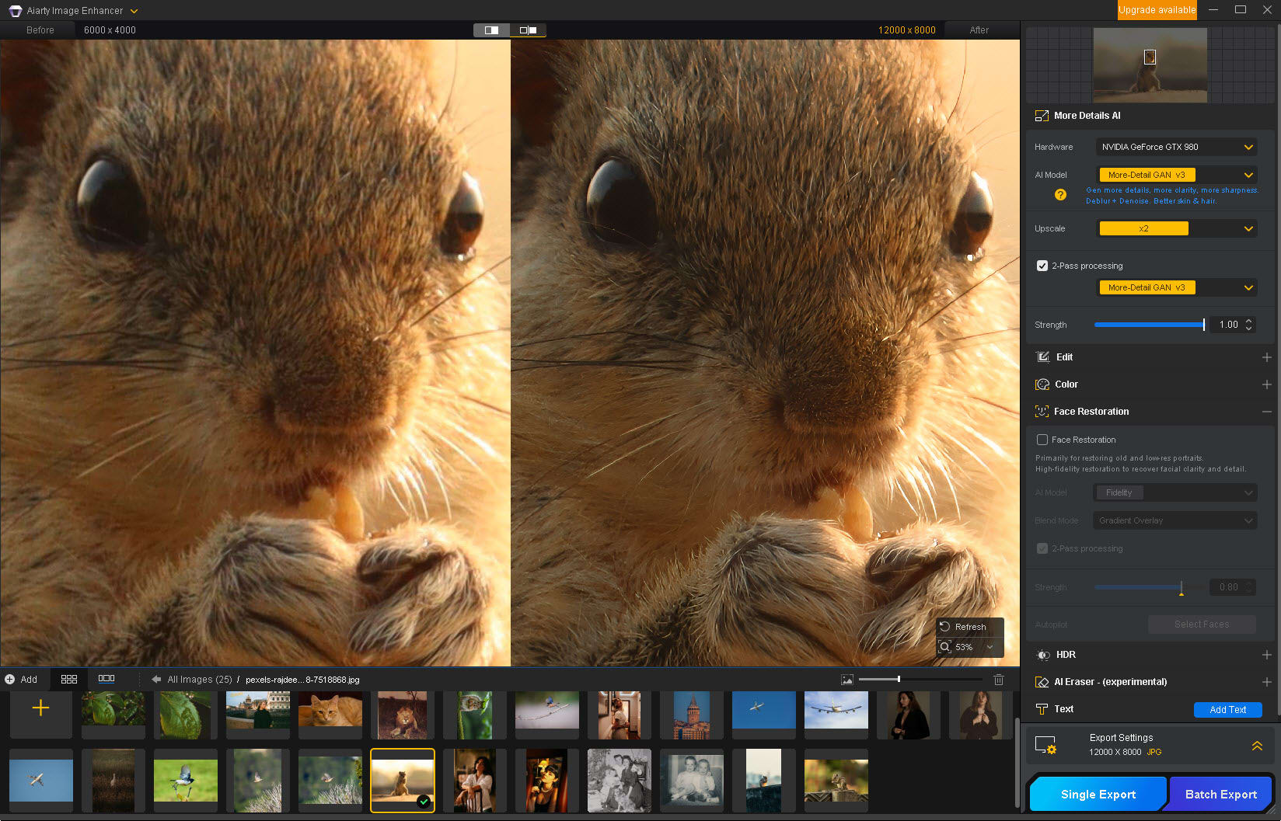Collapse Export Settings chevron
This screenshot has height=821, width=1281.
coord(1257,746)
